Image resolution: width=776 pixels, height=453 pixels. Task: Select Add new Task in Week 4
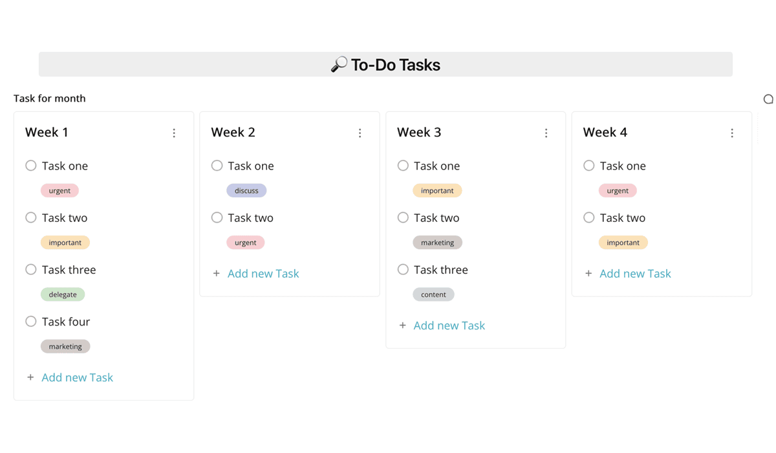click(x=635, y=274)
